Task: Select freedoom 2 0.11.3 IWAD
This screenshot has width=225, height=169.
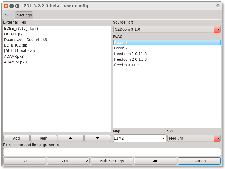Action: pyautogui.click(x=167, y=59)
